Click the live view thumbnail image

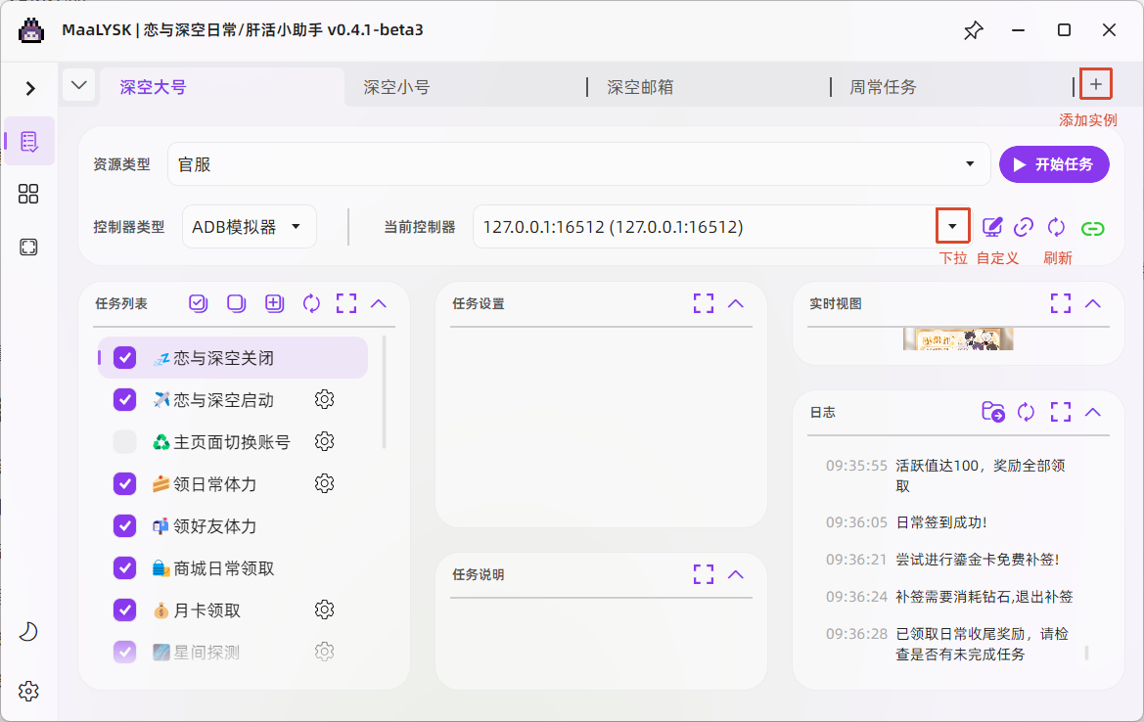coord(958,338)
